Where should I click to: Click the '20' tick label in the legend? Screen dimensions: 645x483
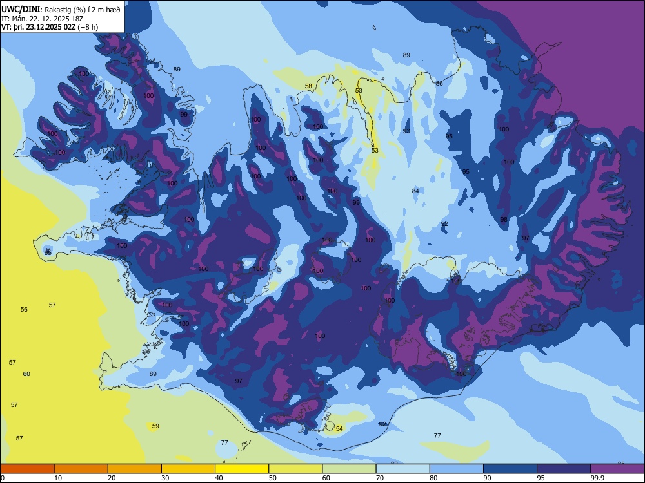(x=112, y=478)
